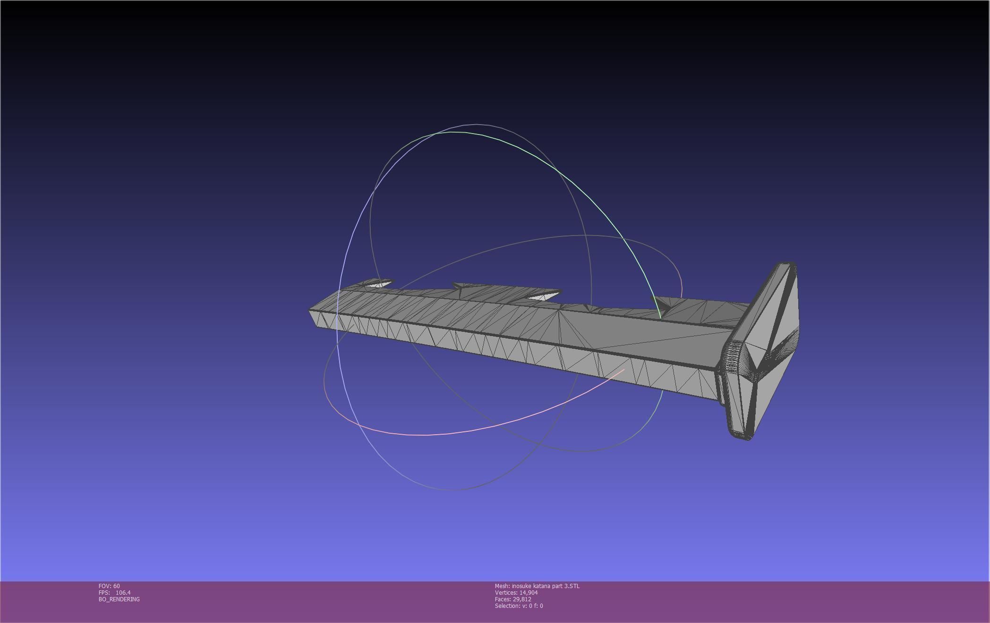Viewport: 990px width, 623px height.
Task: Click the FOV: 60 readout
Action: pyautogui.click(x=109, y=586)
